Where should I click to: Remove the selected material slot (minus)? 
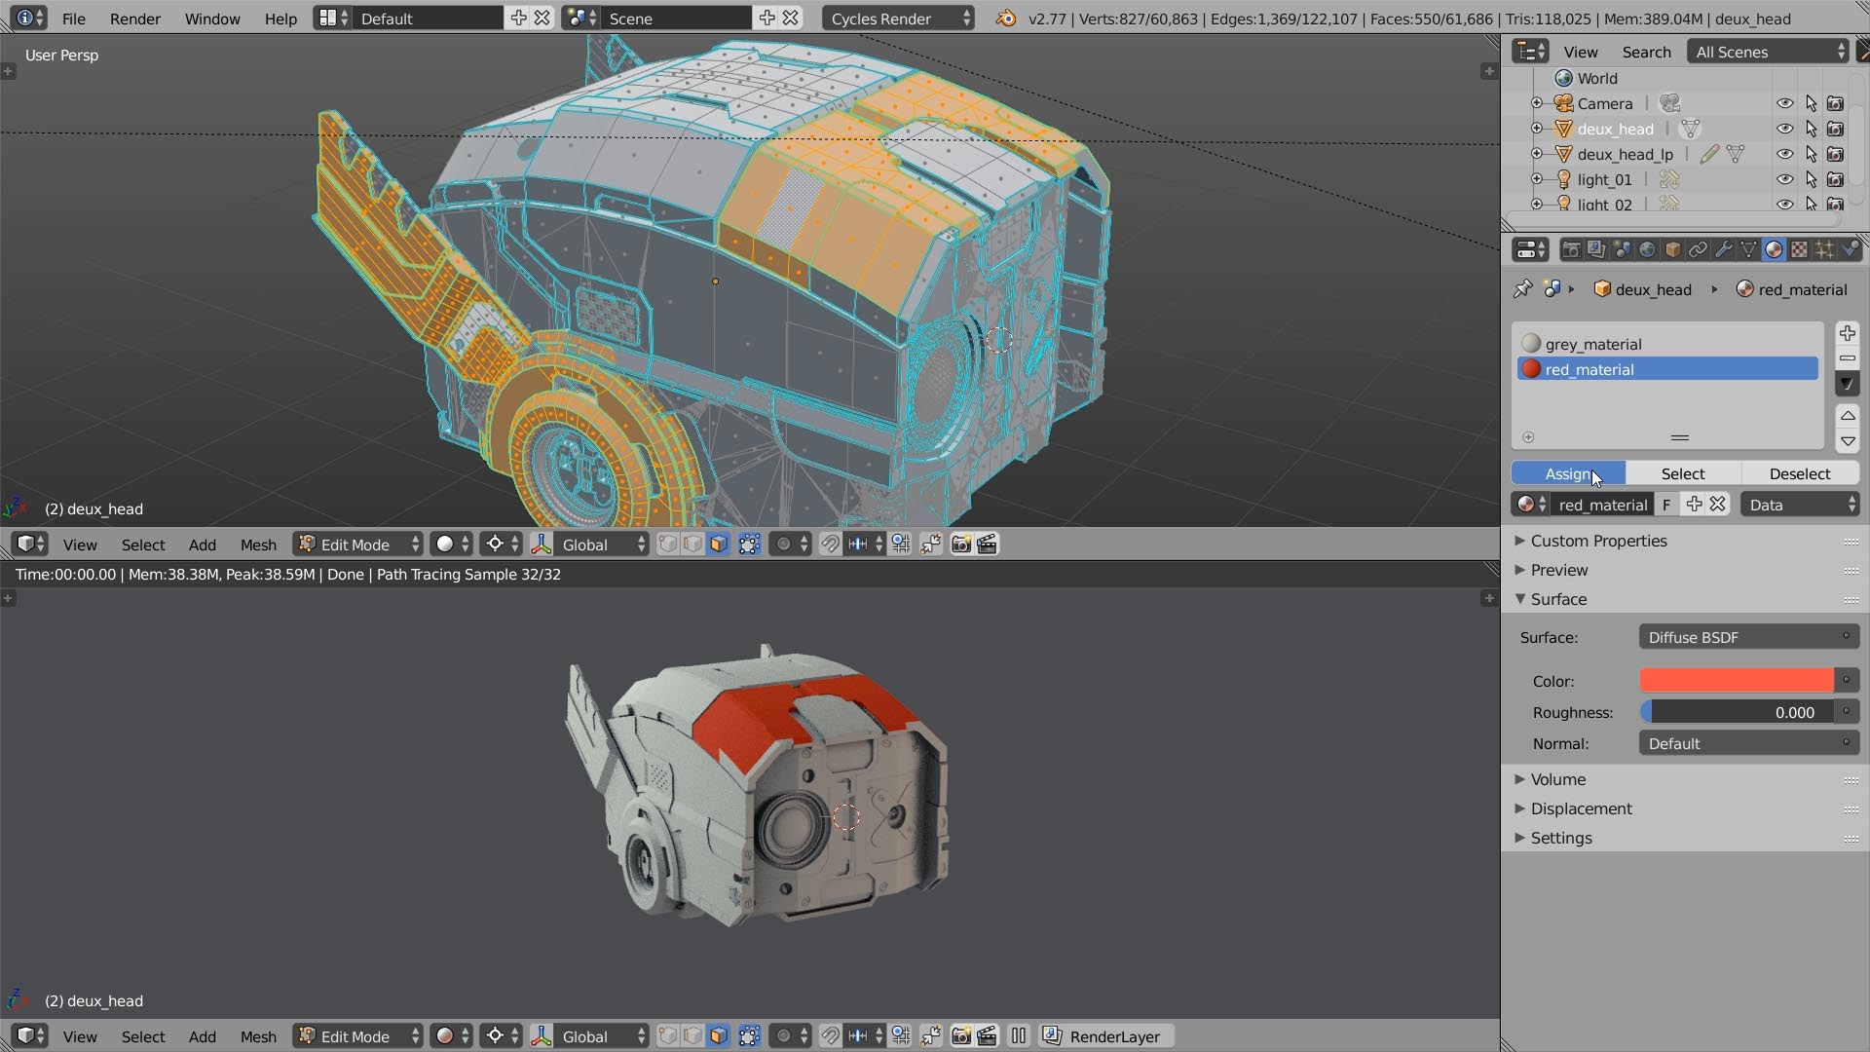[1848, 358]
